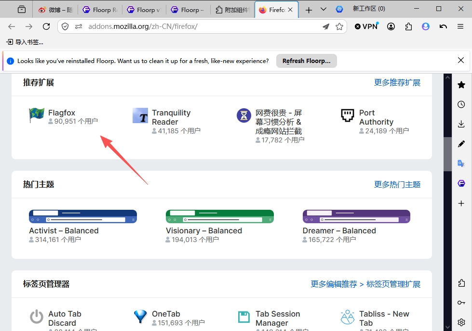Open the extensions puzzle icon in toolbar
Image resolution: width=472 pixels, height=331 pixels.
coord(408,26)
